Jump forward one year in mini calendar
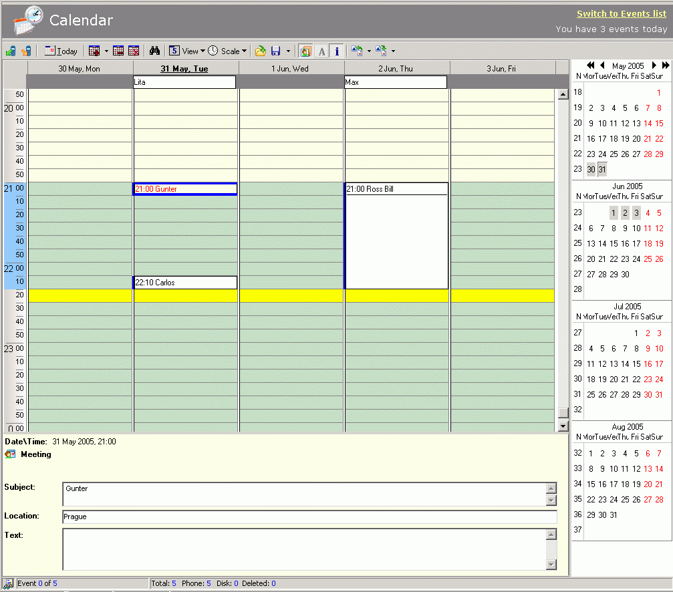This screenshot has height=592, width=673. point(665,65)
